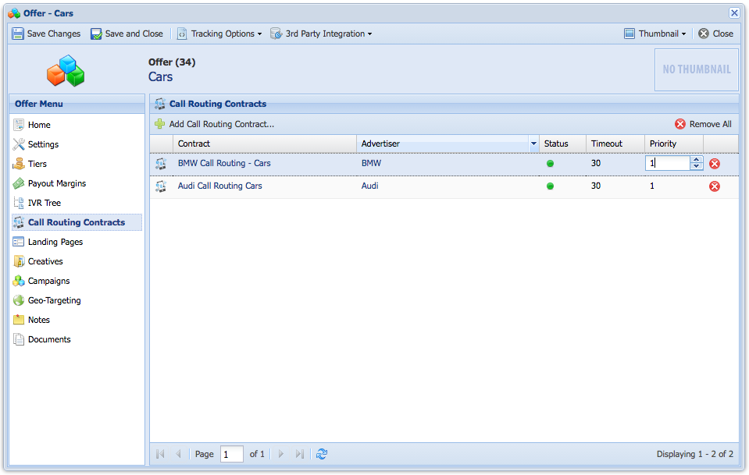Image resolution: width=749 pixels, height=475 pixels.
Task: Click the Settings tools icon
Action: pyautogui.click(x=19, y=144)
